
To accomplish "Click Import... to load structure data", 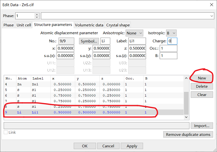I will [x=202, y=126].
